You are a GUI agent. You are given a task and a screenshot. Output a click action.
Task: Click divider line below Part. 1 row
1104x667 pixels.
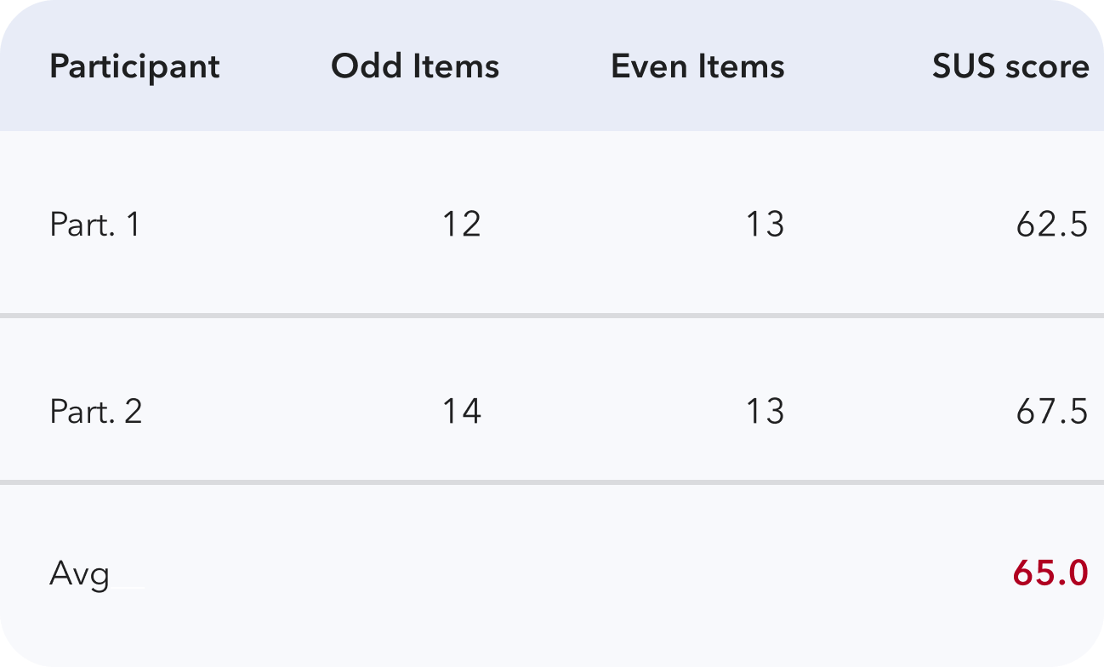point(552,316)
